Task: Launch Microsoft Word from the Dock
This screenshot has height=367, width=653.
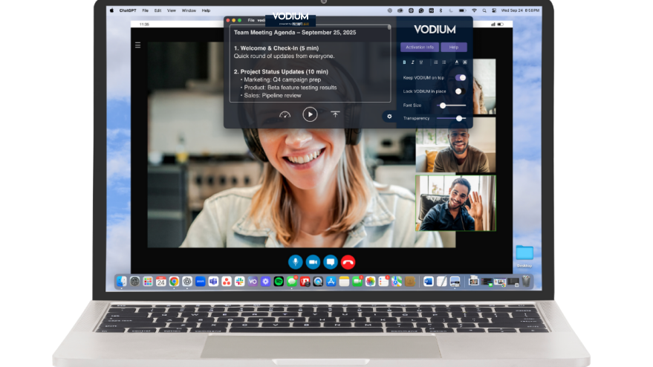Action: (x=428, y=282)
